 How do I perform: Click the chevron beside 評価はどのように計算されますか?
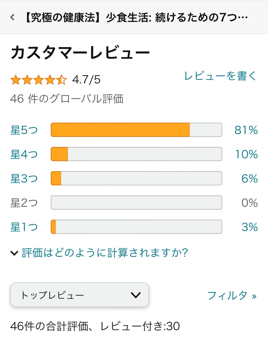coord(14,253)
